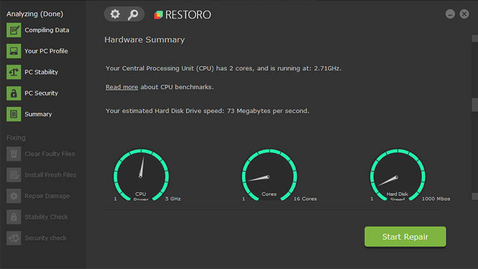
Task: Minimize the Restoro window
Action: click(450, 14)
